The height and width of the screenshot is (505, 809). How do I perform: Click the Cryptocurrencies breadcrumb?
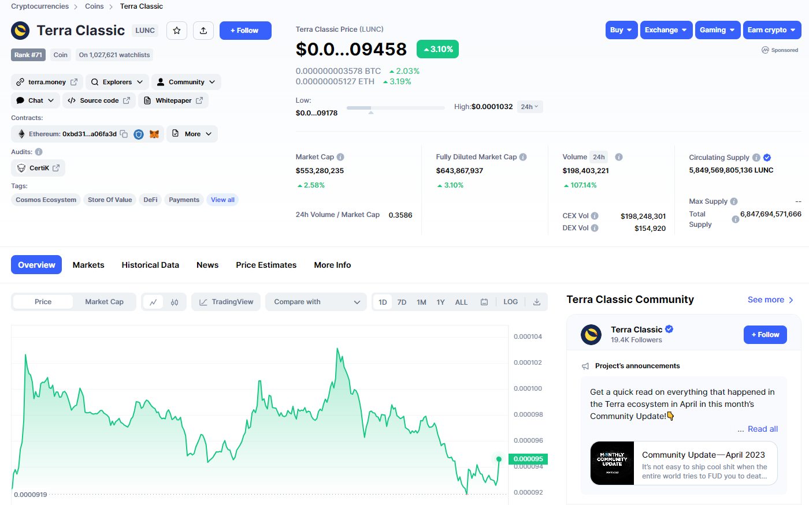[40, 6]
